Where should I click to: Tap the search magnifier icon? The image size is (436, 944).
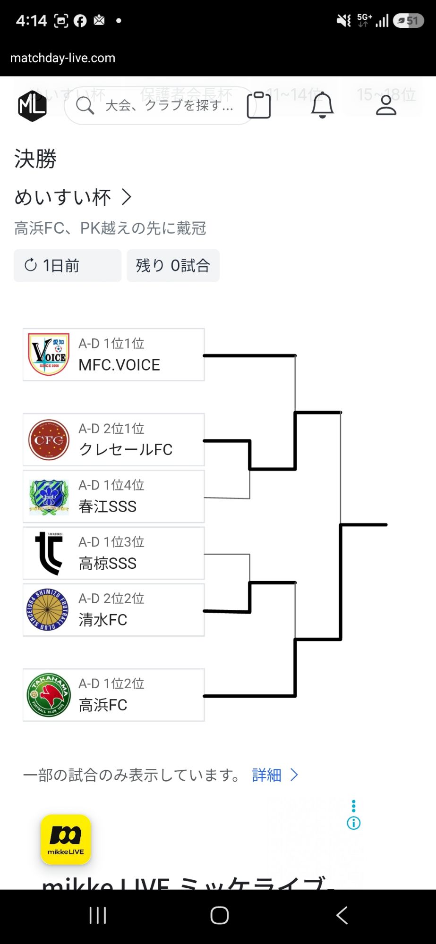pyautogui.click(x=85, y=106)
